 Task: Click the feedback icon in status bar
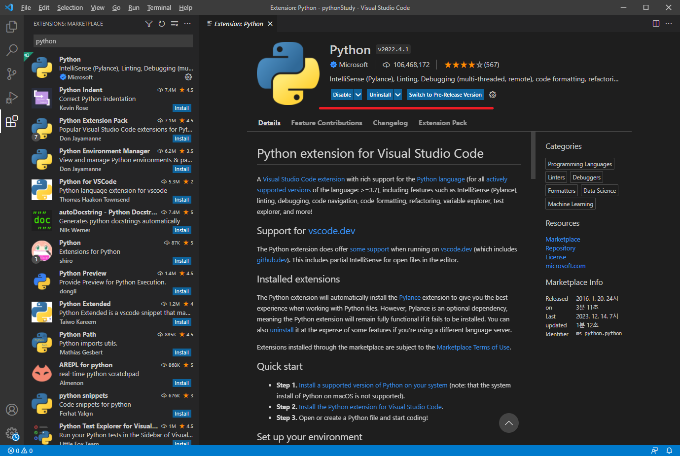click(654, 451)
